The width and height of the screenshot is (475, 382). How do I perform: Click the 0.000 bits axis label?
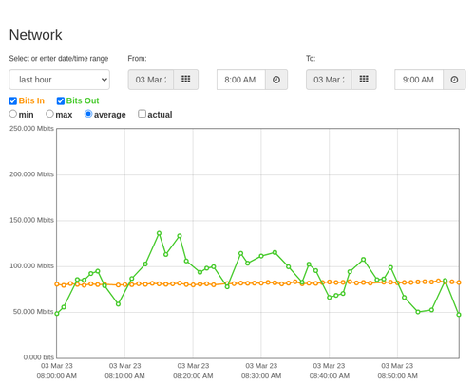(39, 357)
